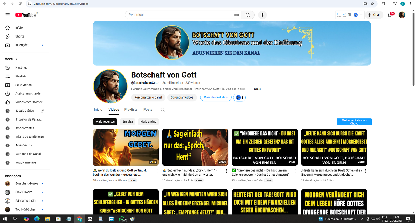Filter videos by Em alta
415x223 pixels.
pyautogui.click(x=128, y=122)
